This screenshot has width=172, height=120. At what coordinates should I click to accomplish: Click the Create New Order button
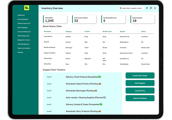[x=140, y=75]
